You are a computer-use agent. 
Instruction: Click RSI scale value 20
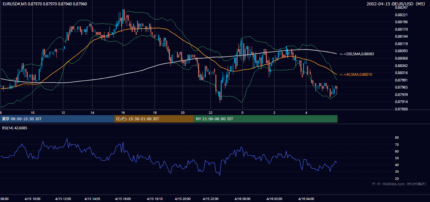397,178
